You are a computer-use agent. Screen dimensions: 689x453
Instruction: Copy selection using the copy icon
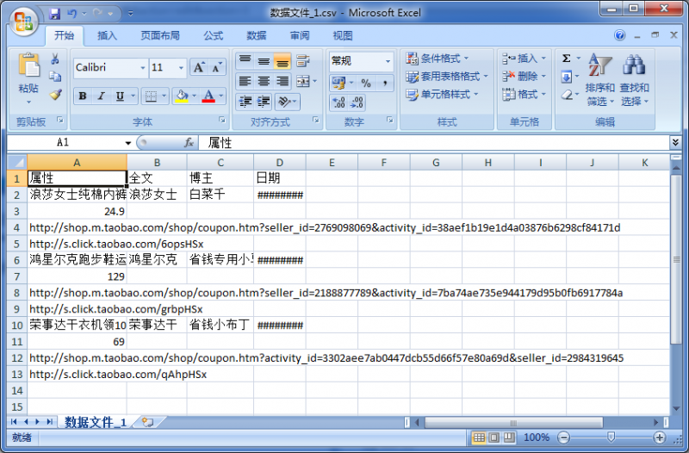pyautogui.click(x=55, y=77)
